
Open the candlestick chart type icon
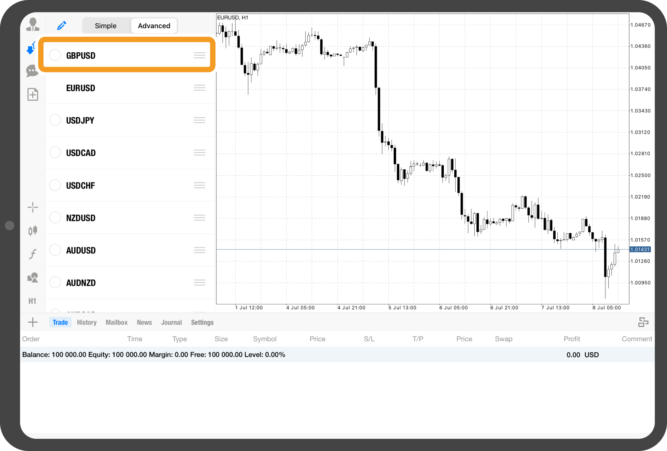(x=33, y=231)
